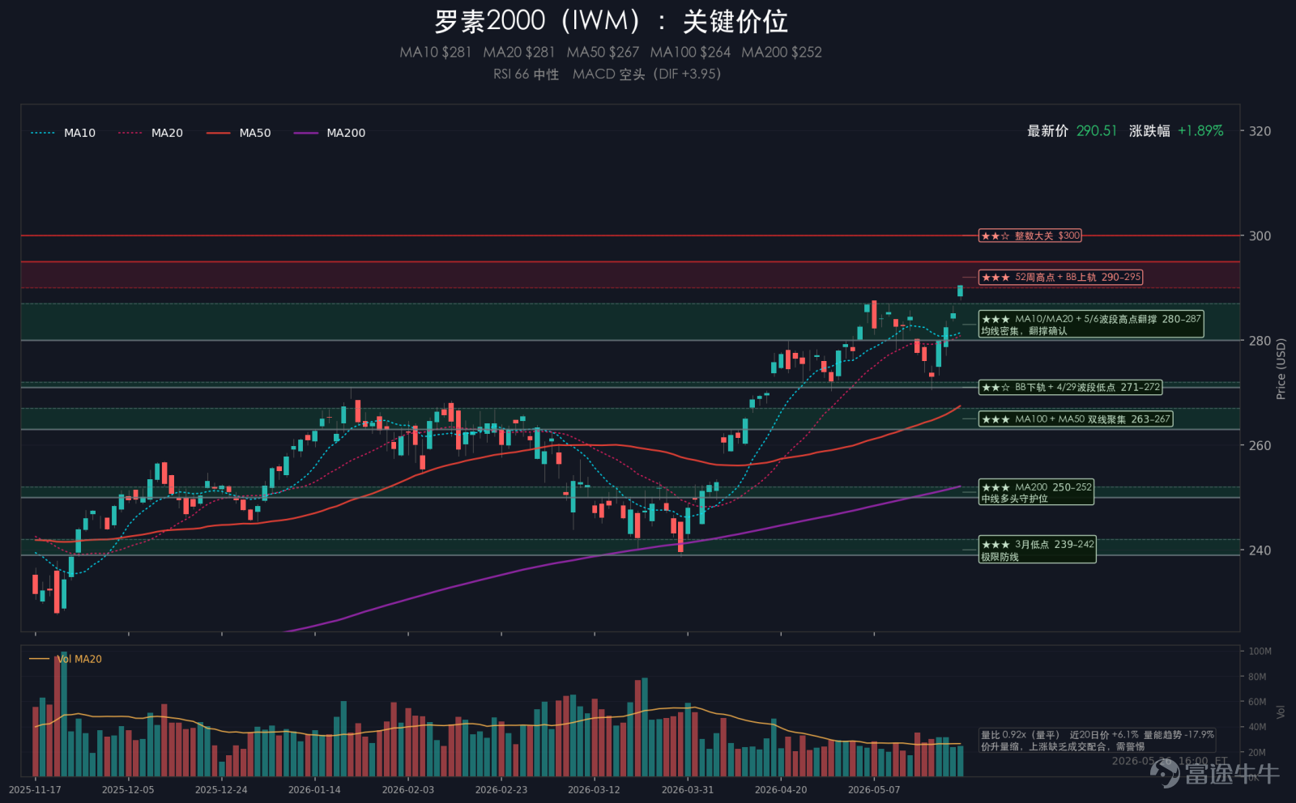Click the 100M volume axis tick
Viewport: 1296px width, 803px height.
[x=1260, y=651]
